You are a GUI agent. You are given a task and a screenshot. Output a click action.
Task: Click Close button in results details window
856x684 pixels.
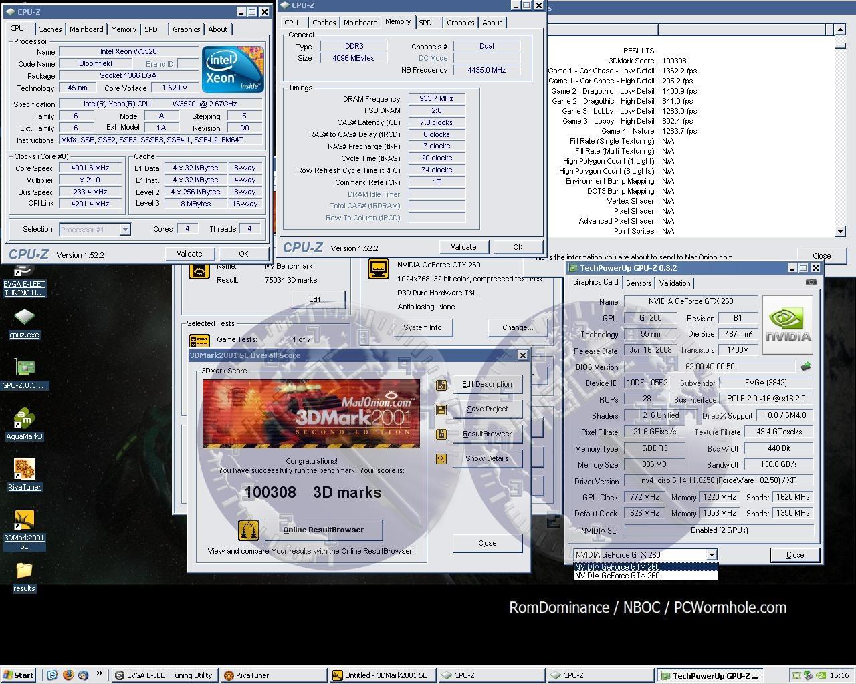tap(821, 256)
